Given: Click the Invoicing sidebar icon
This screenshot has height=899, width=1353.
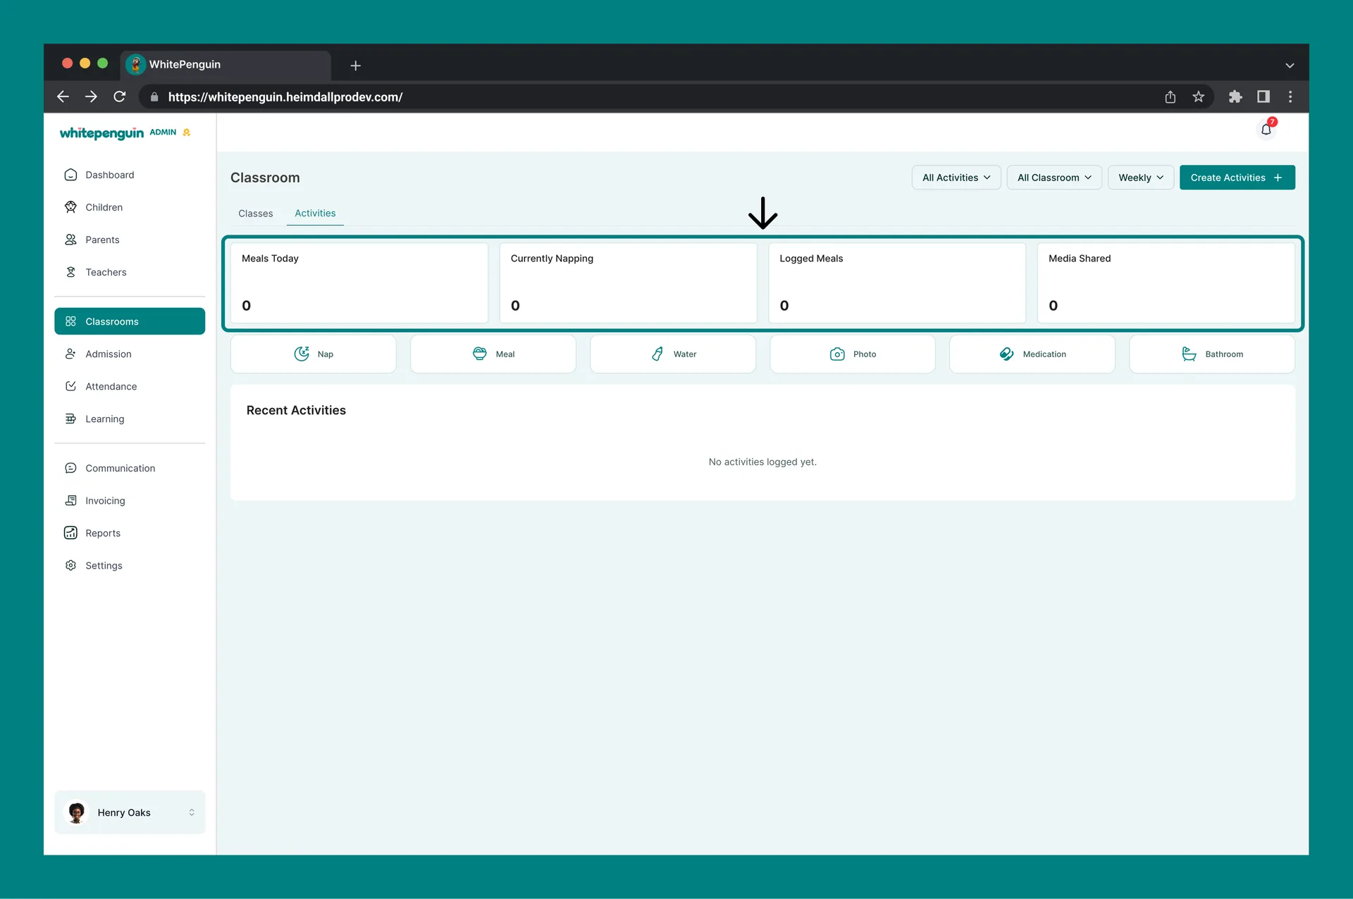Looking at the screenshot, I should coord(70,500).
